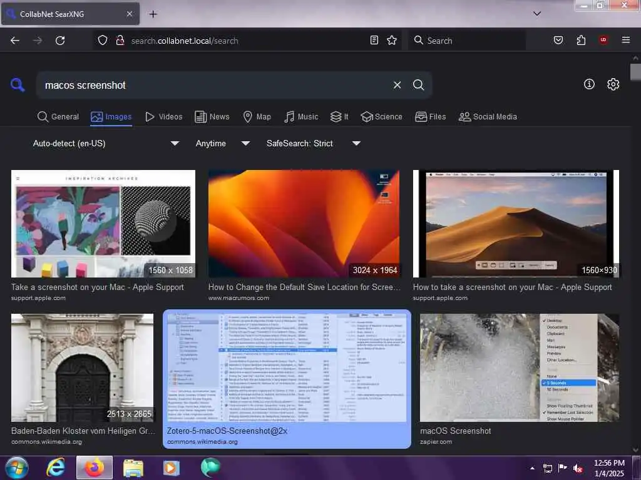Click the 'macOS Screenshot' result title
Image resolution: width=641 pixels, height=480 pixels.
456,431
